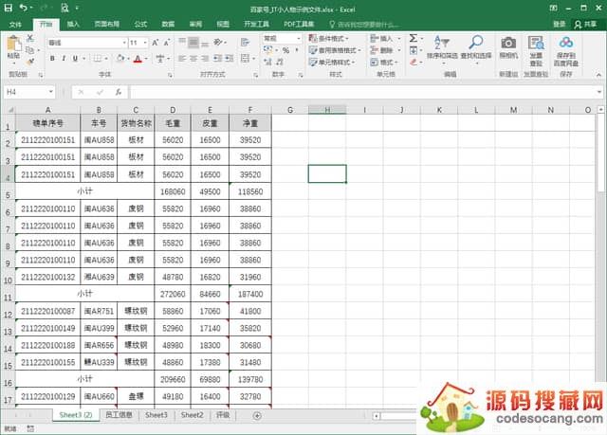
Task: Open the Conditional Formatting dropdown
Action: [x=337, y=38]
